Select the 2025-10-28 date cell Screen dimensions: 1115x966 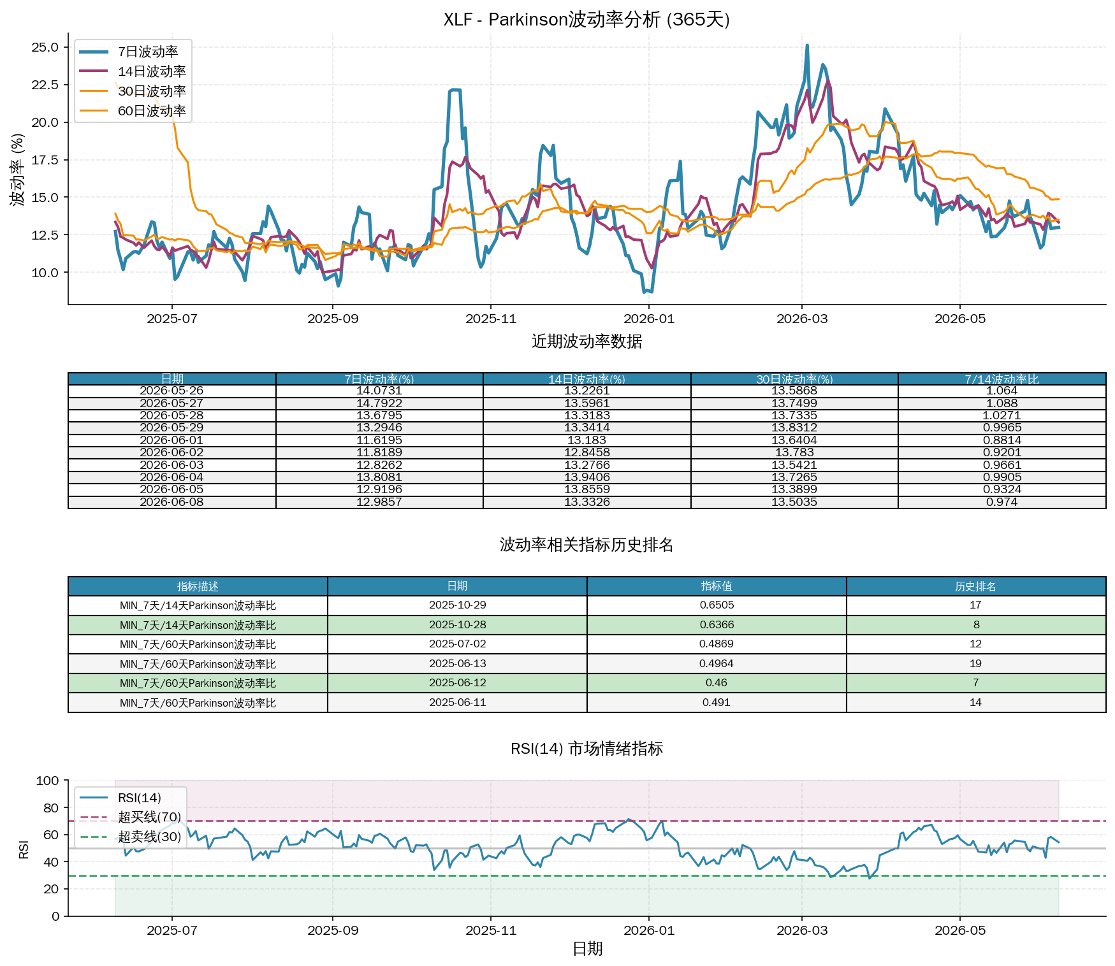click(457, 625)
